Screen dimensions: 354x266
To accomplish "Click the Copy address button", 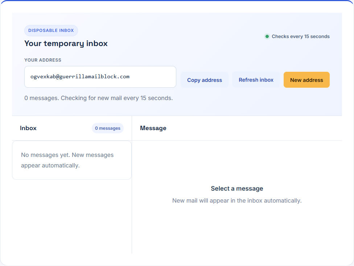I will pyautogui.click(x=205, y=80).
